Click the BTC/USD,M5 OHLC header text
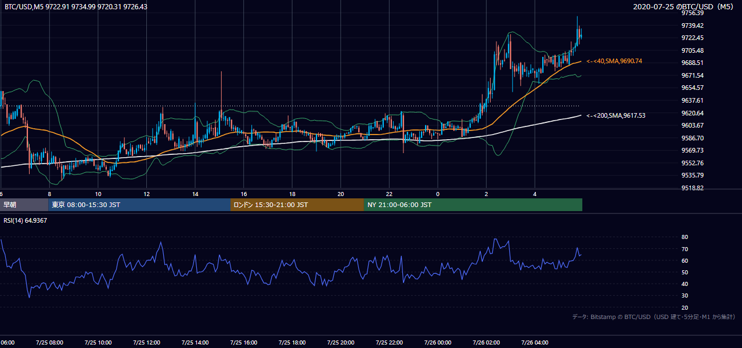Viewport: 742px width, 348px height. point(76,7)
